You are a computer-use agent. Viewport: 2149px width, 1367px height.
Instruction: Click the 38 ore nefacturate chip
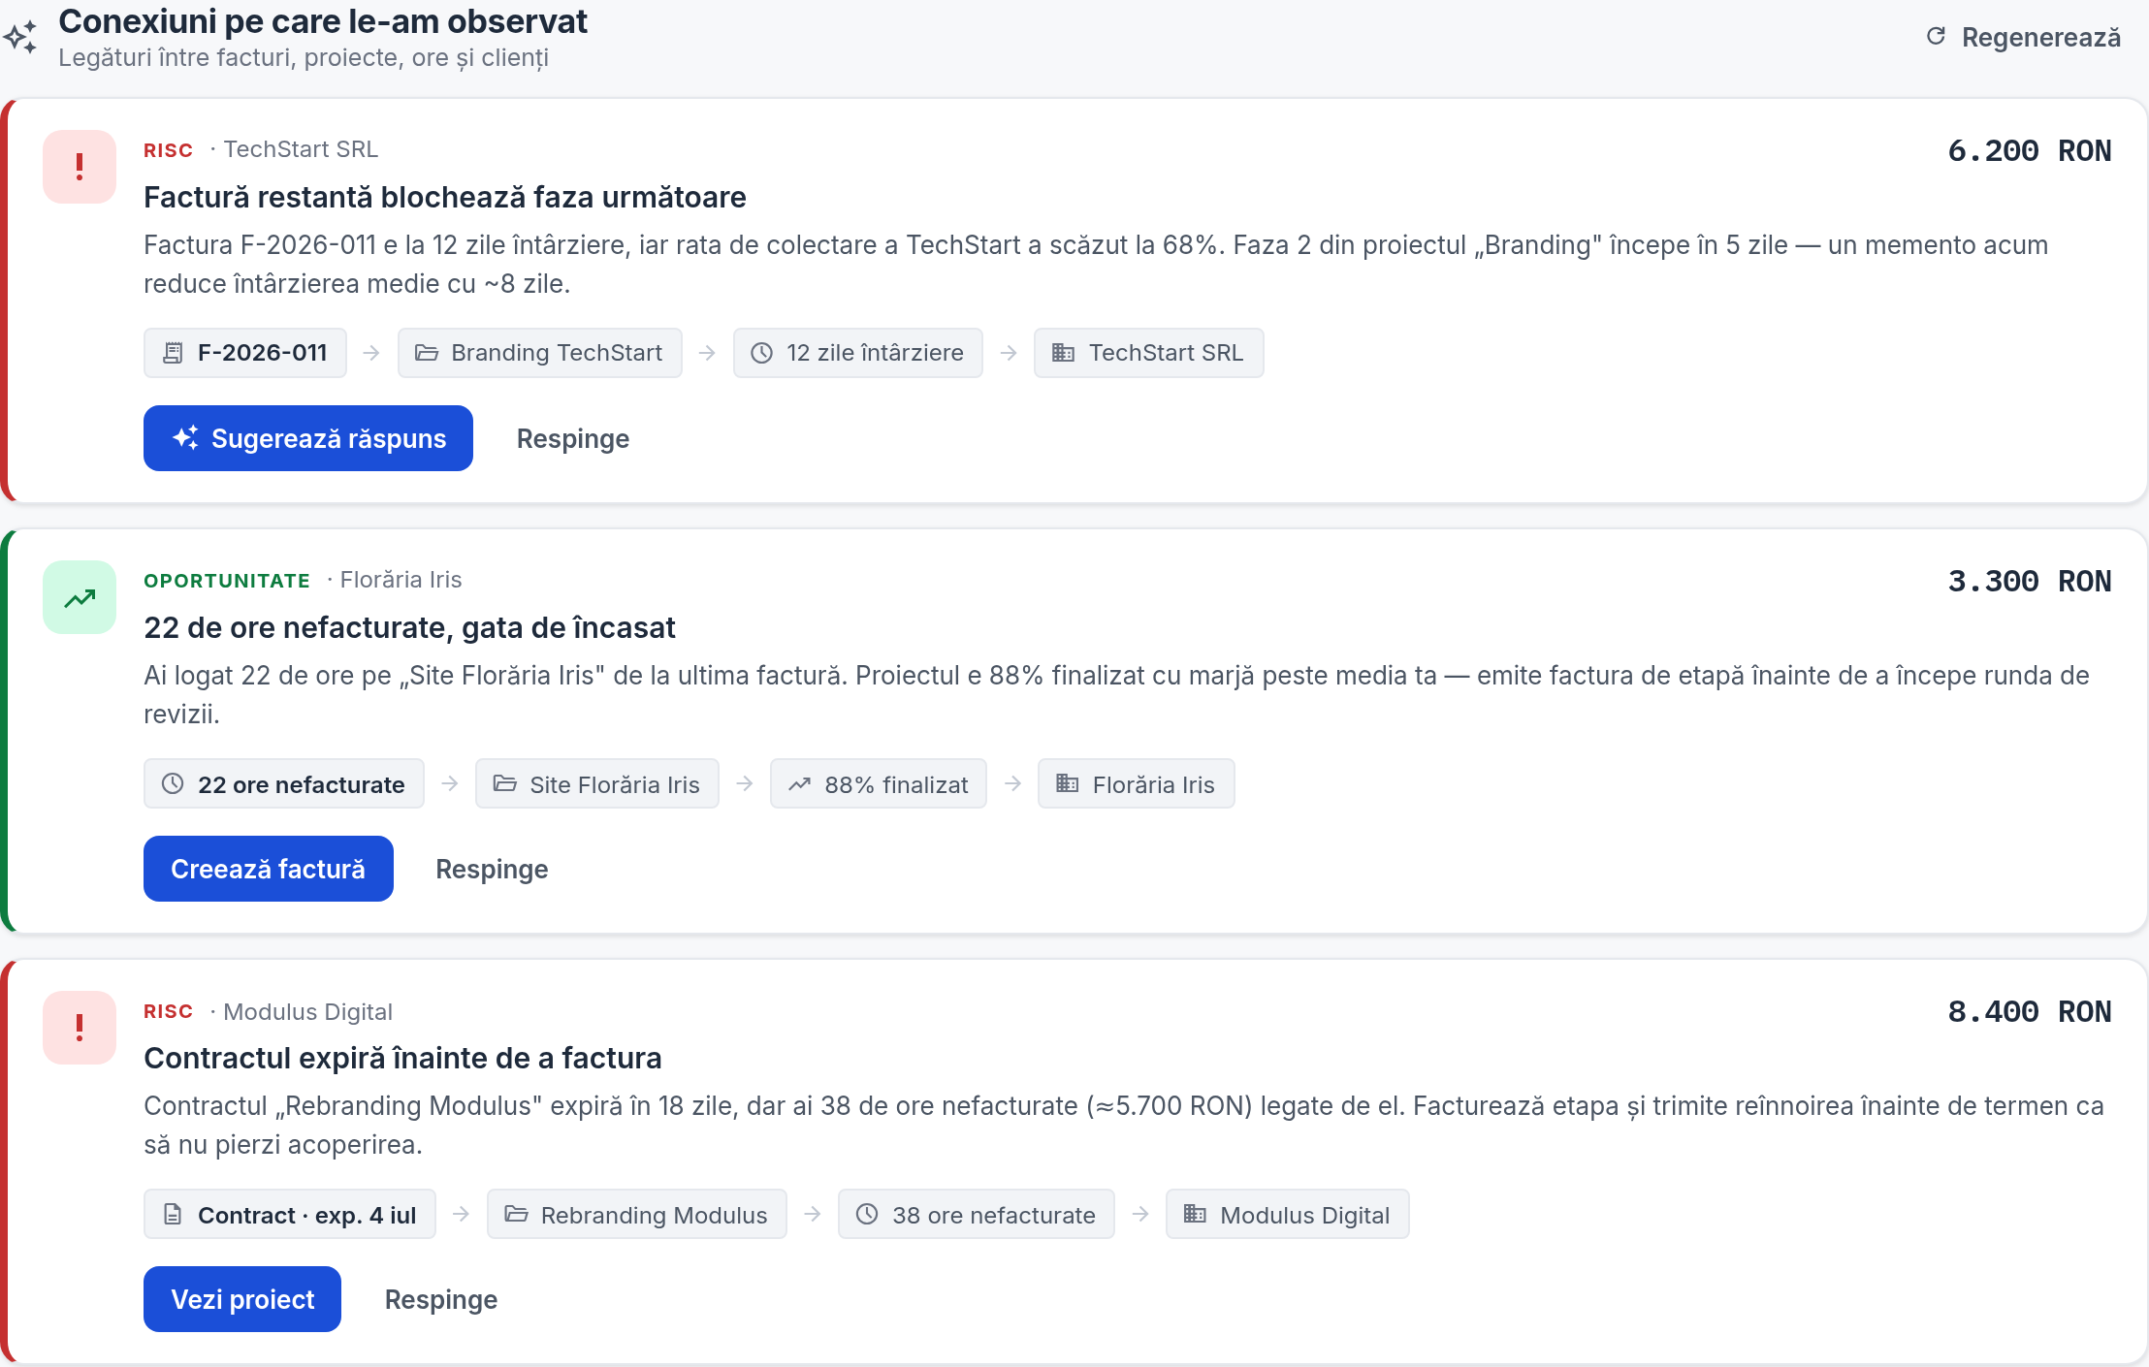977,1214
